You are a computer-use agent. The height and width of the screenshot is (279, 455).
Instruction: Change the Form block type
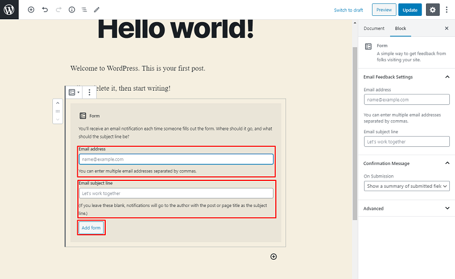click(74, 92)
